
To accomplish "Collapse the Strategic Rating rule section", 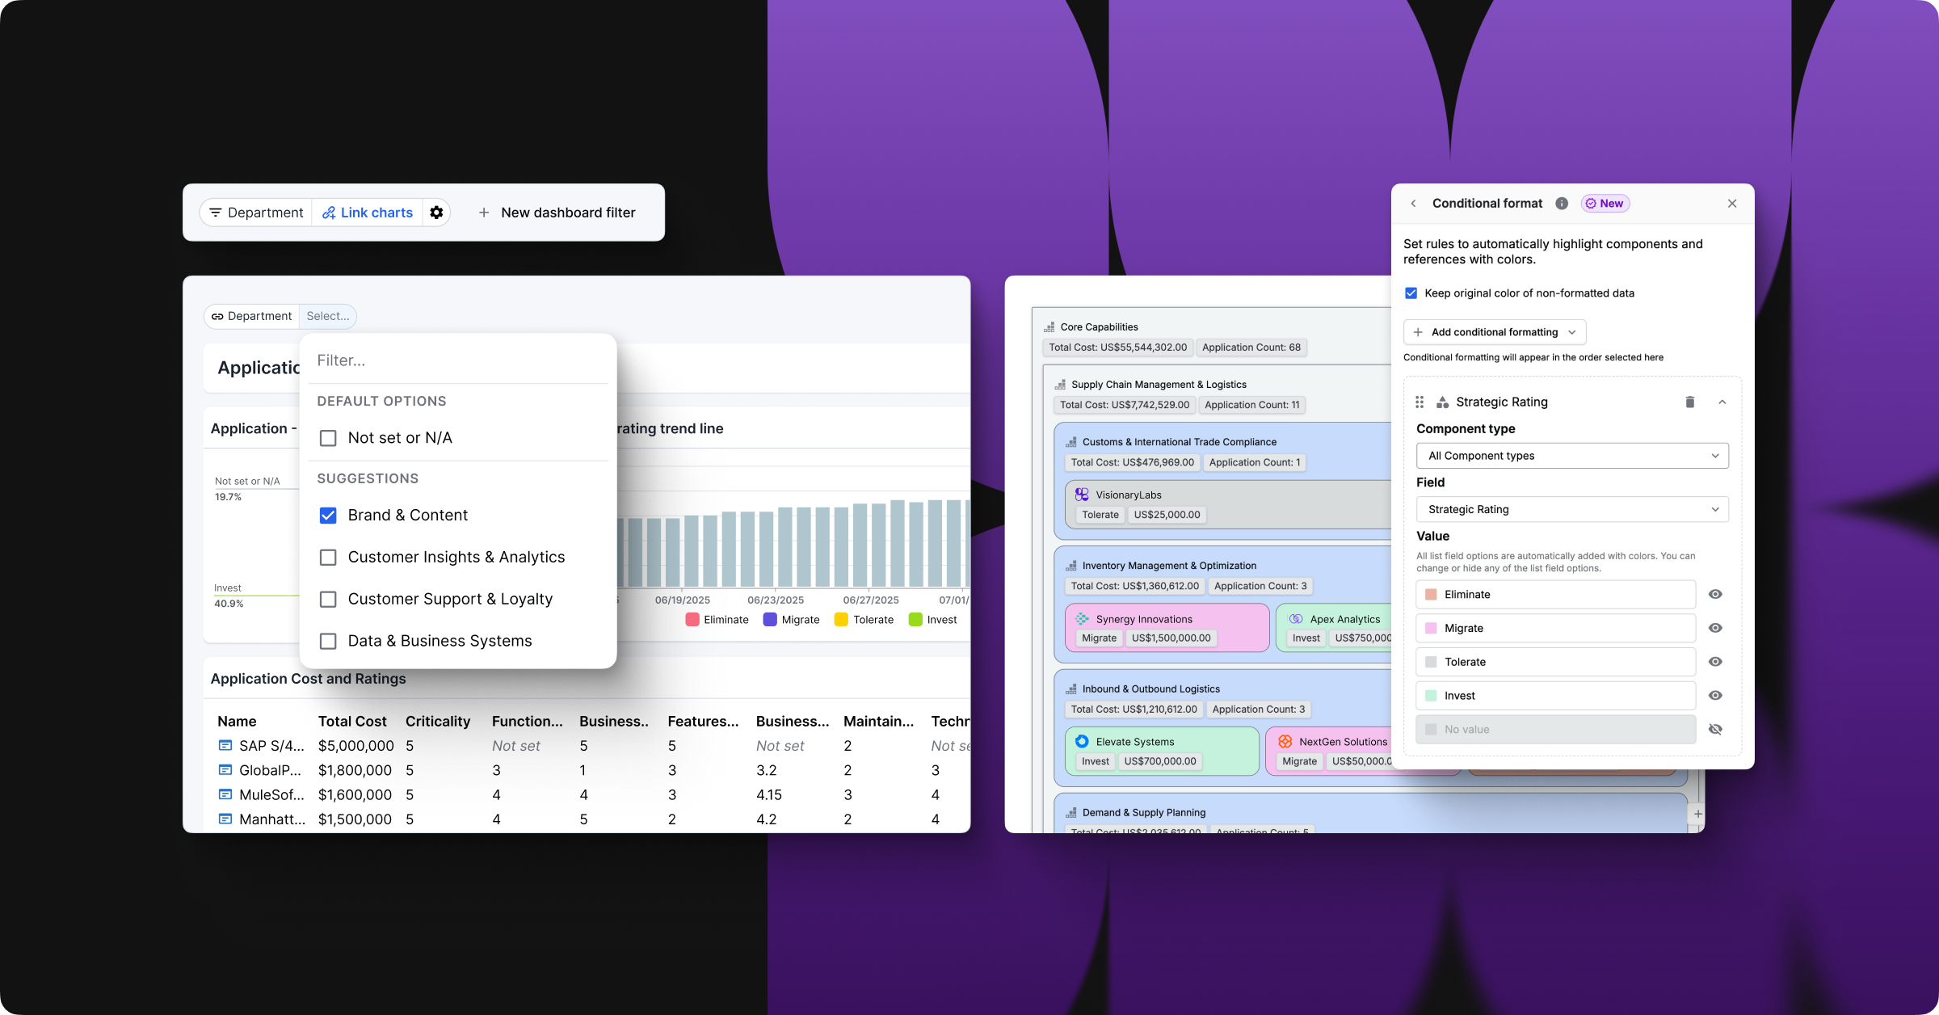I will (x=1722, y=402).
